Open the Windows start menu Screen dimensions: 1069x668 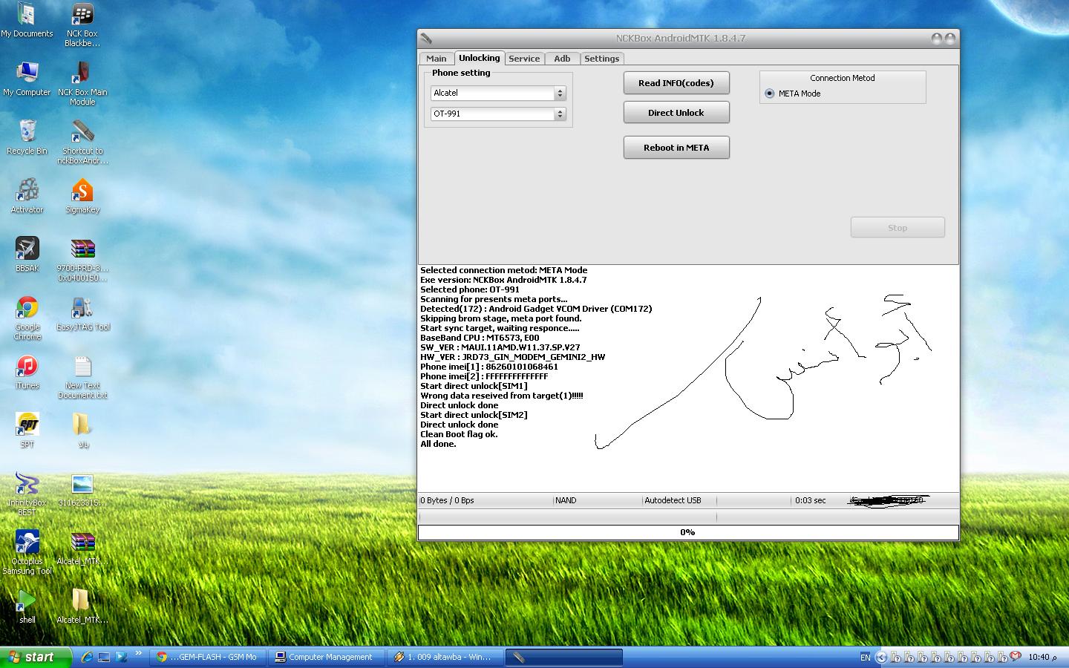[x=36, y=657]
